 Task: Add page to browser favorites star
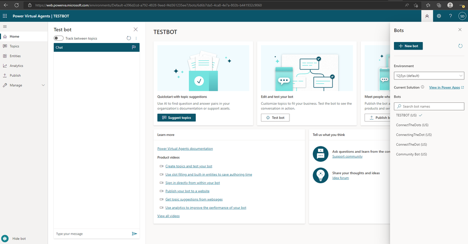[x=416, y=5]
